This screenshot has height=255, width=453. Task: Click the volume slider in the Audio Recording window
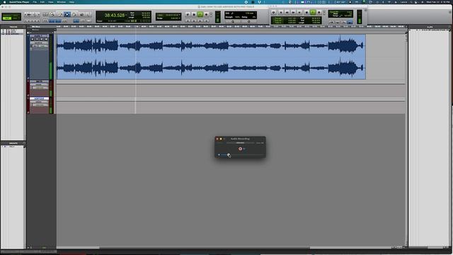pos(241,155)
